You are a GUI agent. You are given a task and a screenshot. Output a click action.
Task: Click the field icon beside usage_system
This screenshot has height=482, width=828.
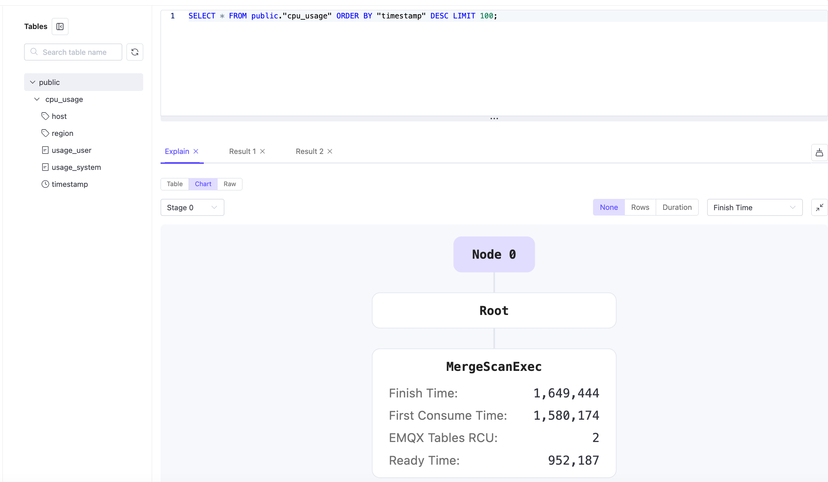pyautogui.click(x=45, y=167)
